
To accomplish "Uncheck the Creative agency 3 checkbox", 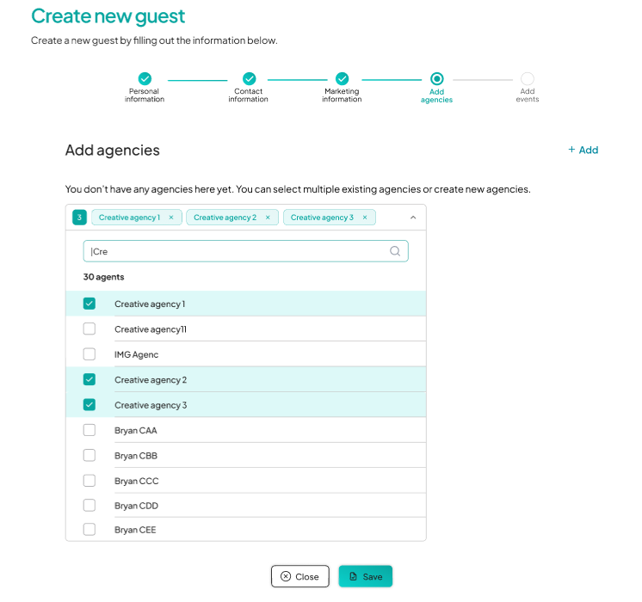I will pyautogui.click(x=90, y=405).
